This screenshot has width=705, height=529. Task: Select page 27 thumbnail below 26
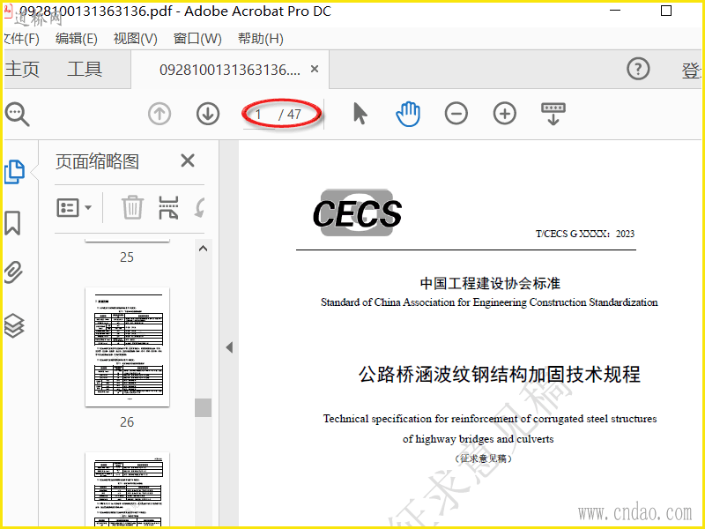[127, 489]
